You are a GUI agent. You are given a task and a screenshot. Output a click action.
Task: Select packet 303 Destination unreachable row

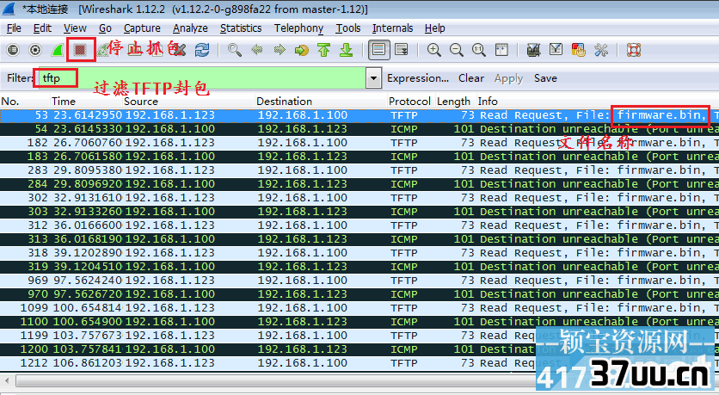[359, 212]
